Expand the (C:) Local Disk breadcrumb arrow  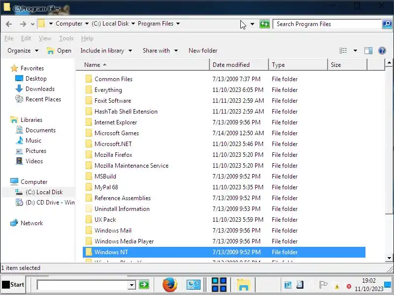pos(133,24)
